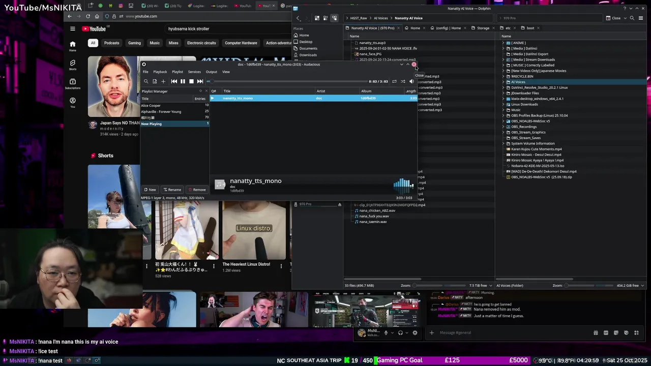Open the Audacious File menu
The height and width of the screenshot is (366, 651).
pyautogui.click(x=145, y=72)
